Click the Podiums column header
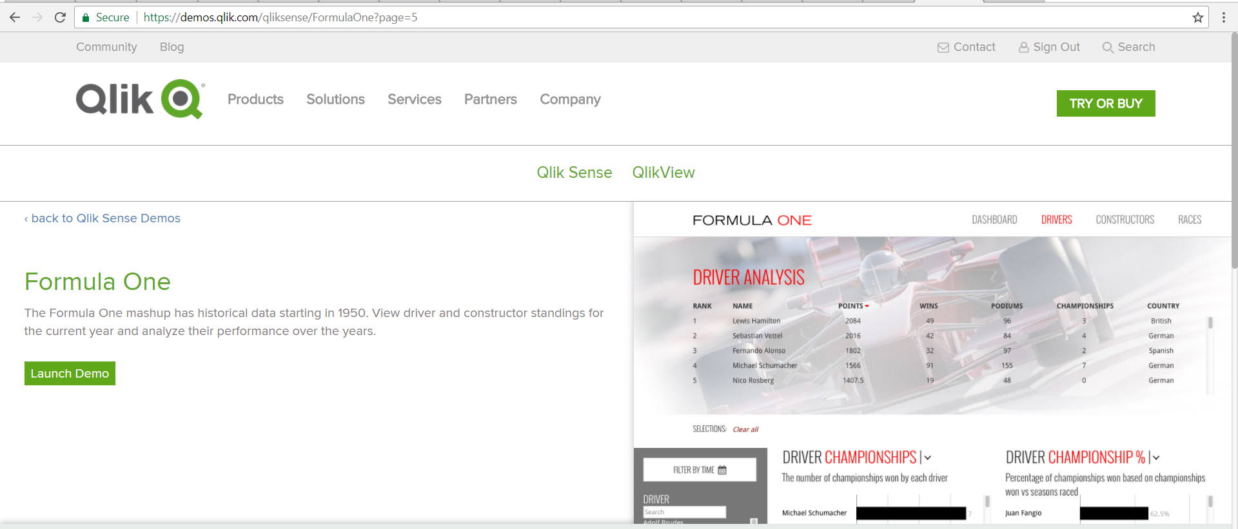Screen dimensions: 1238x529 click(1007, 306)
